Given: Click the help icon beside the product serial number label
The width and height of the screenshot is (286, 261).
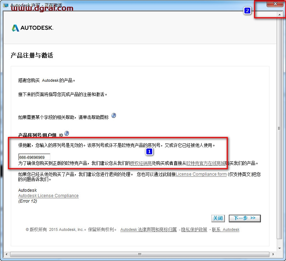Looking at the screenshot, I should tap(66, 133).
